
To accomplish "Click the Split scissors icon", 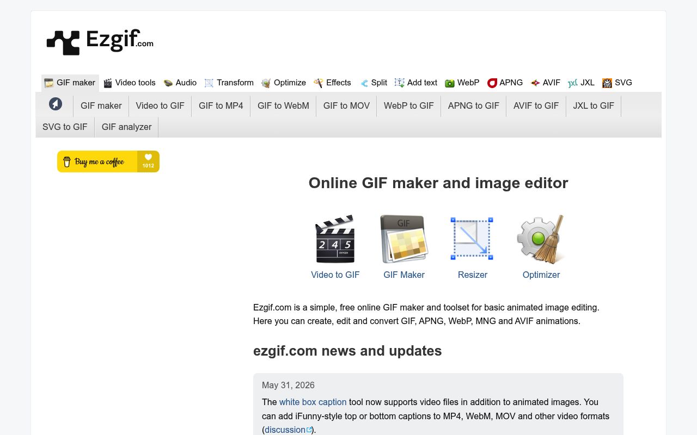I will pos(364,83).
